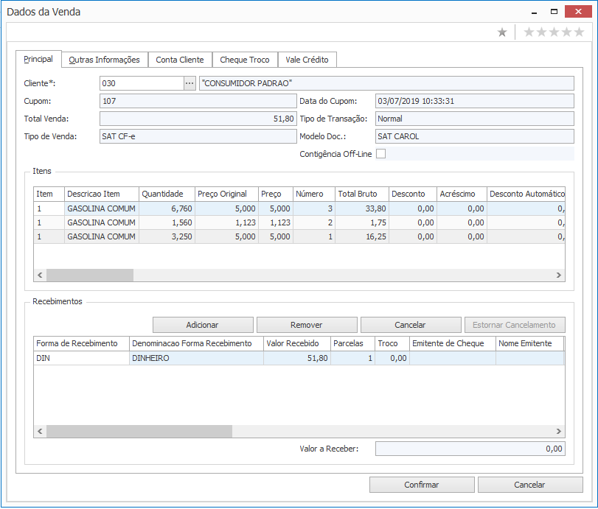
Task: Click the Total Venda field
Action: point(198,119)
